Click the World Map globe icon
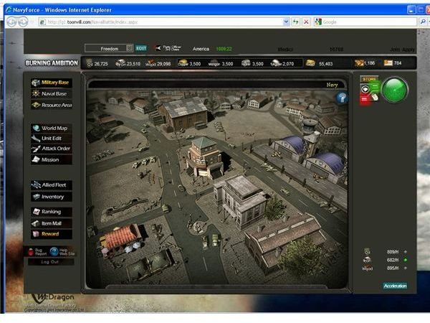The width and height of the screenshot is (430, 323). 36,128
